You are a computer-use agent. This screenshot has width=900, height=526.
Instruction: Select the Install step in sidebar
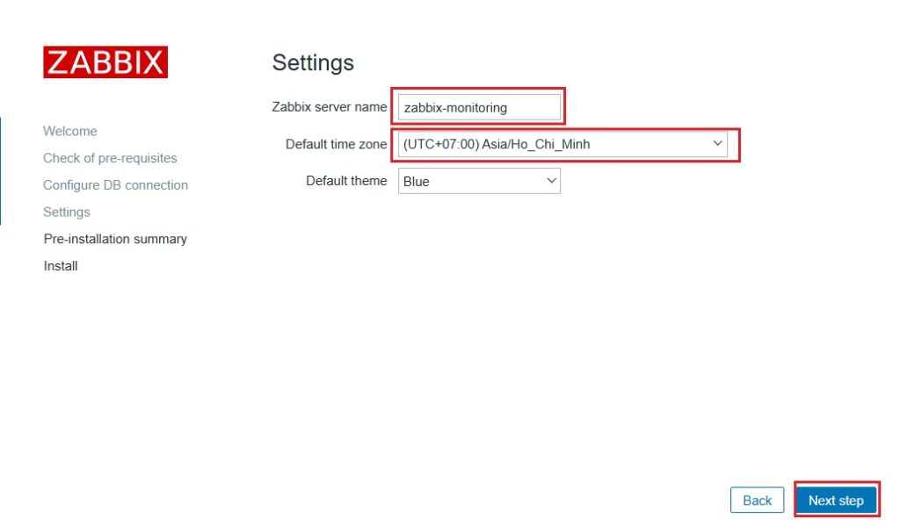[x=61, y=266]
